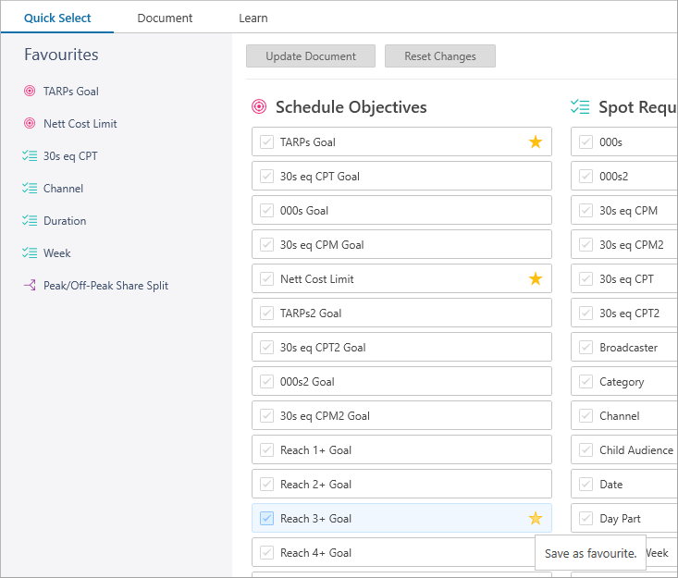Open Peak/Off-Peak Share Split favourite
This screenshot has height=578, width=678.
(105, 286)
